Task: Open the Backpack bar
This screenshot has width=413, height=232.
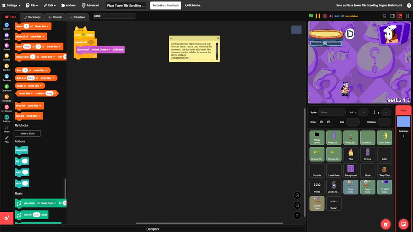Action: [x=153, y=229]
